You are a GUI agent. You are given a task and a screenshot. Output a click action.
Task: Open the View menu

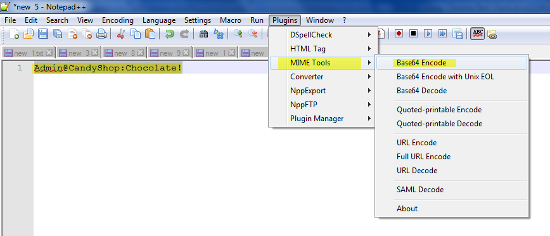(86, 20)
